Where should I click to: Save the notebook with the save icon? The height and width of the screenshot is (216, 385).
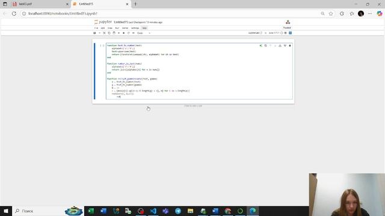point(94,33)
